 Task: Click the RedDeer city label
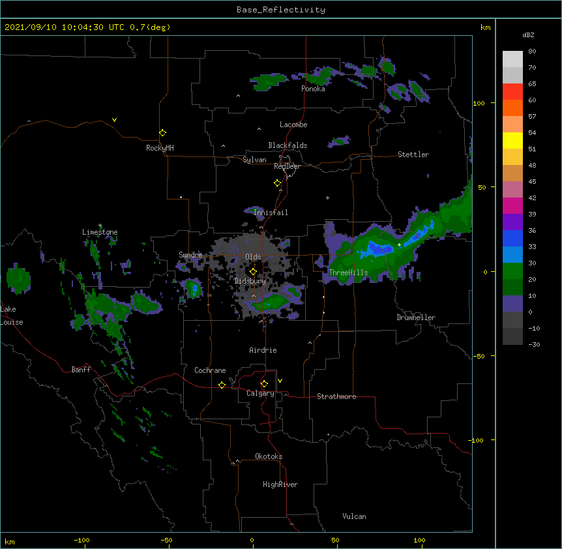click(287, 166)
